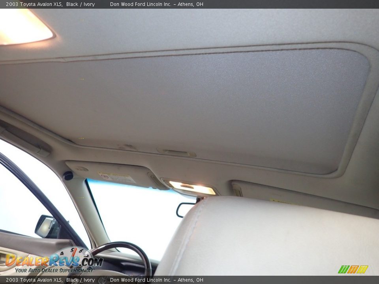The height and width of the screenshot is (284, 379).
Task: Click the illuminated overhead map light
Action: tap(191, 188)
